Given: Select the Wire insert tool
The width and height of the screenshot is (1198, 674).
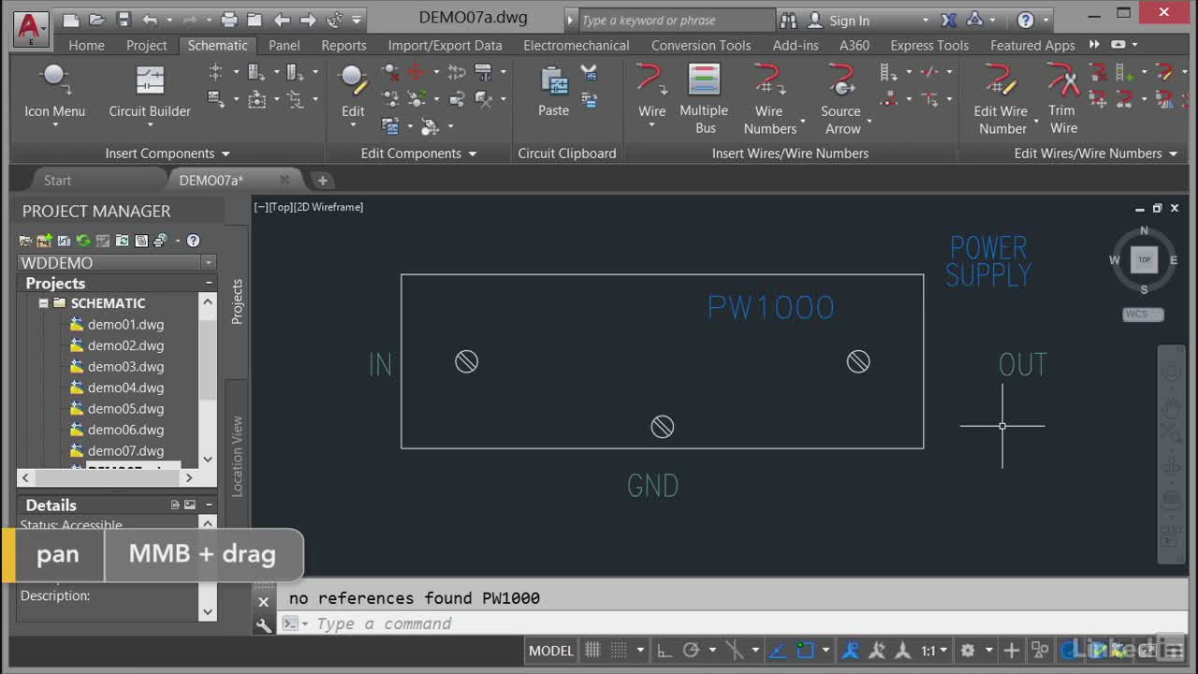Looking at the screenshot, I should click(x=651, y=94).
